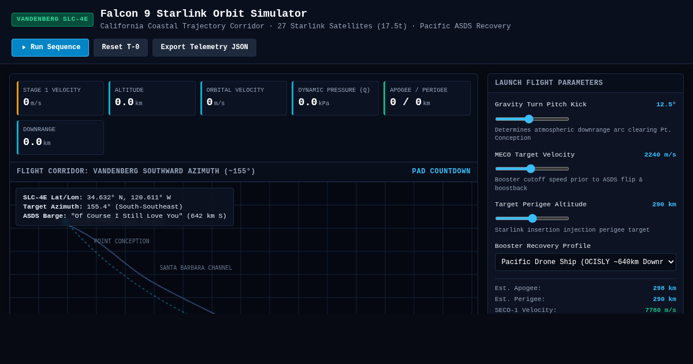Screen dimensions: 693x364
Task: Click the Orbital Velocity telemetry card
Action: [x=244, y=98]
